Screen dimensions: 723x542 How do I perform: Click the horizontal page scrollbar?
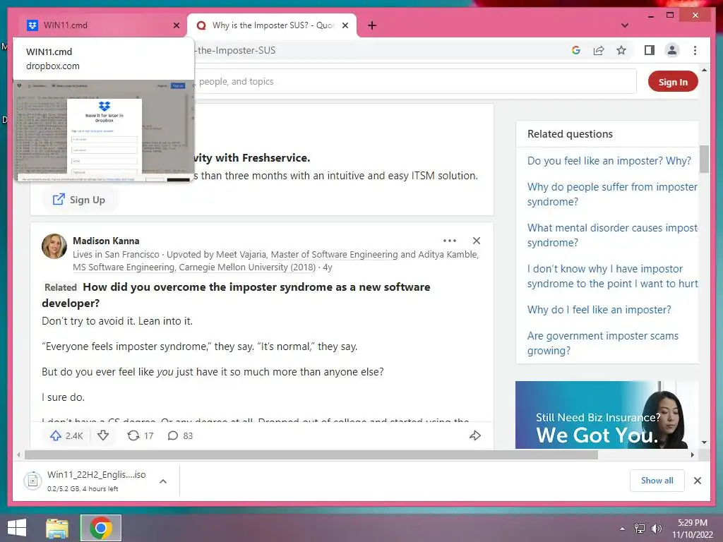[x=311, y=455]
